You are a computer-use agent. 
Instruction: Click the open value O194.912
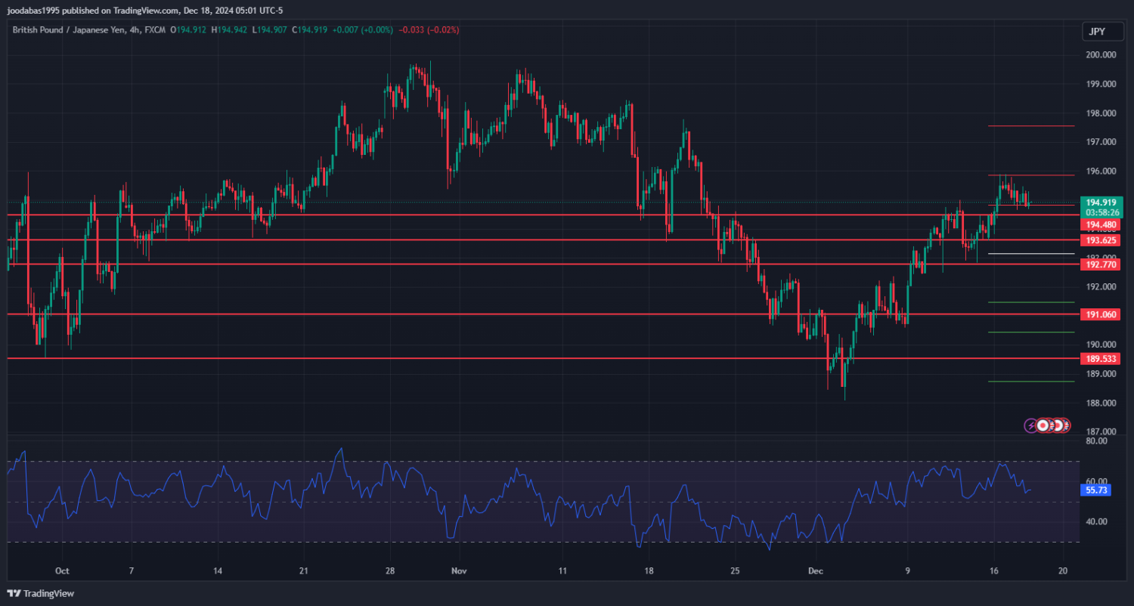point(187,30)
